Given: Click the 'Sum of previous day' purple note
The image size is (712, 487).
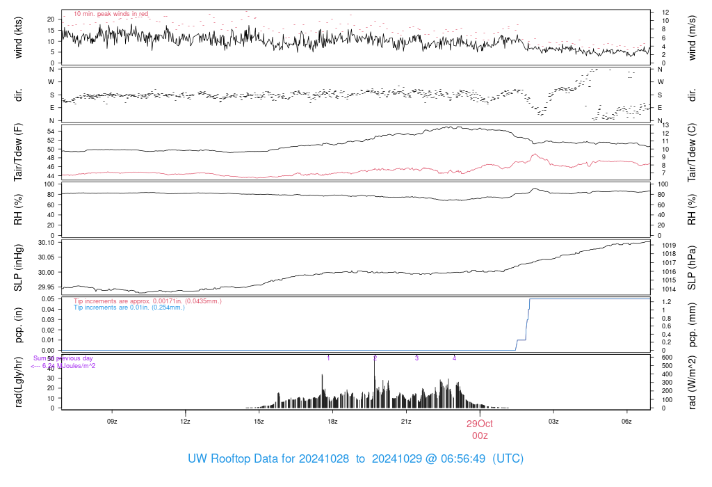Looking at the screenshot, I should click(x=63, y=358).
